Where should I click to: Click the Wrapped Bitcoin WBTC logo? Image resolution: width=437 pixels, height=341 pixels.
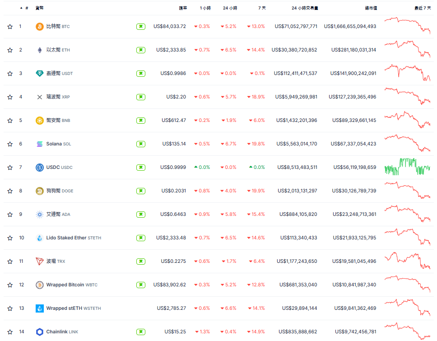tap(40, 285)
